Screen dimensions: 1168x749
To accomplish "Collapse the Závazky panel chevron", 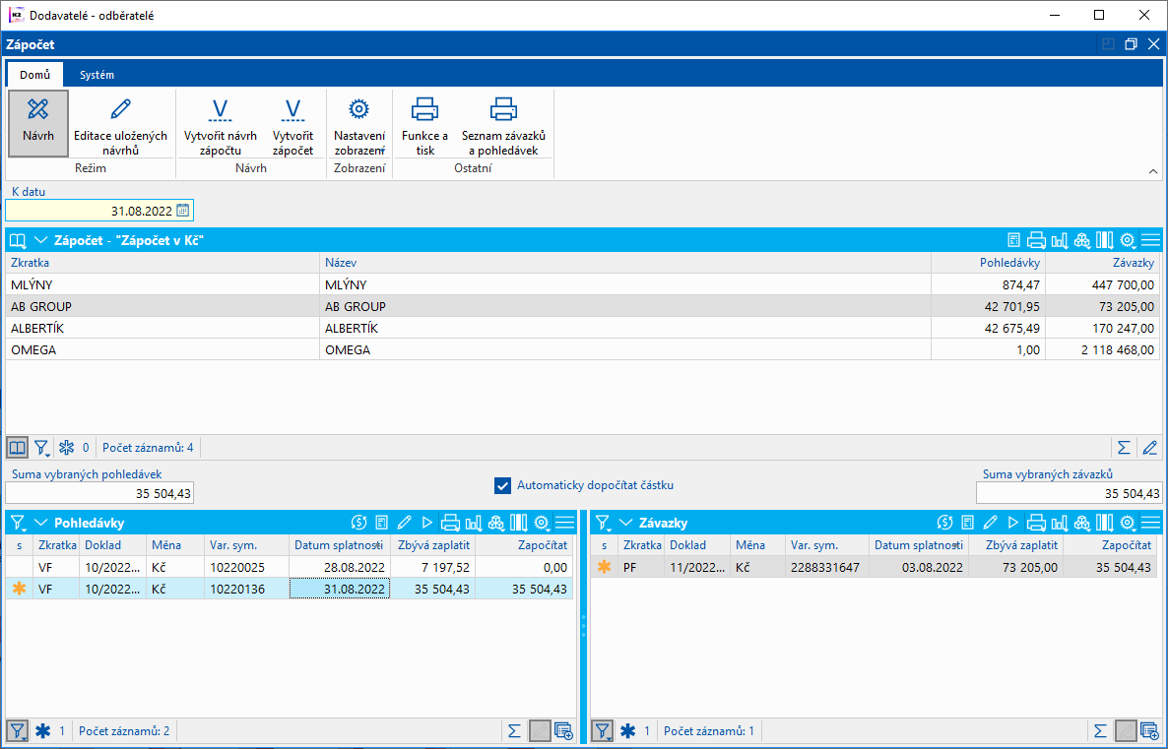I will point(626,523).
